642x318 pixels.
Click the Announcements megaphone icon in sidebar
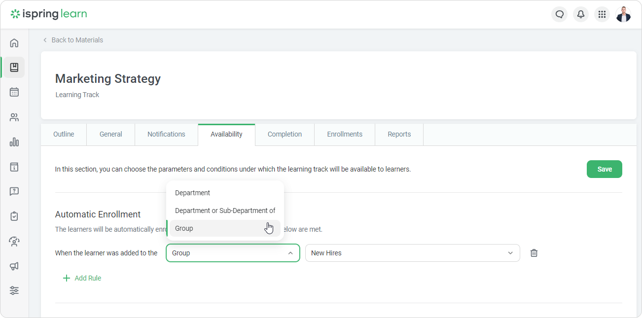tap(14, 266)
